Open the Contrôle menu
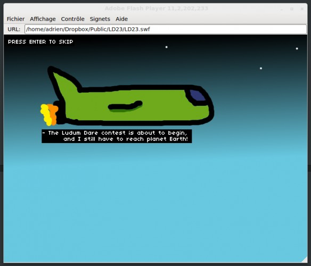 click(72, 19)
